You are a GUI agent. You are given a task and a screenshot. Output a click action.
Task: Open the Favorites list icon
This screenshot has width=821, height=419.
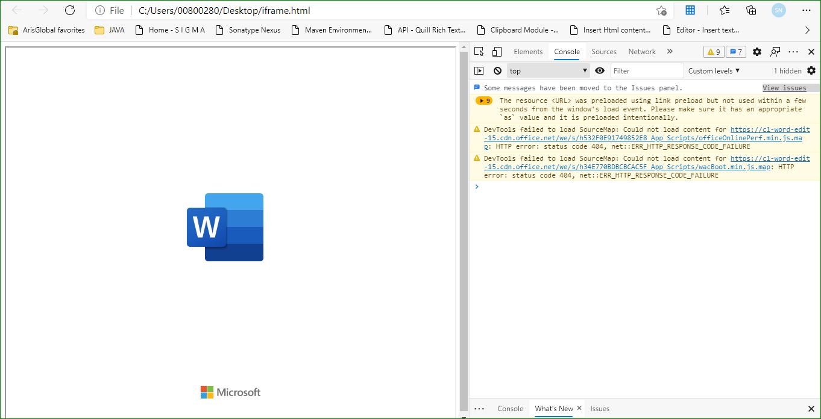click(725, 10)
